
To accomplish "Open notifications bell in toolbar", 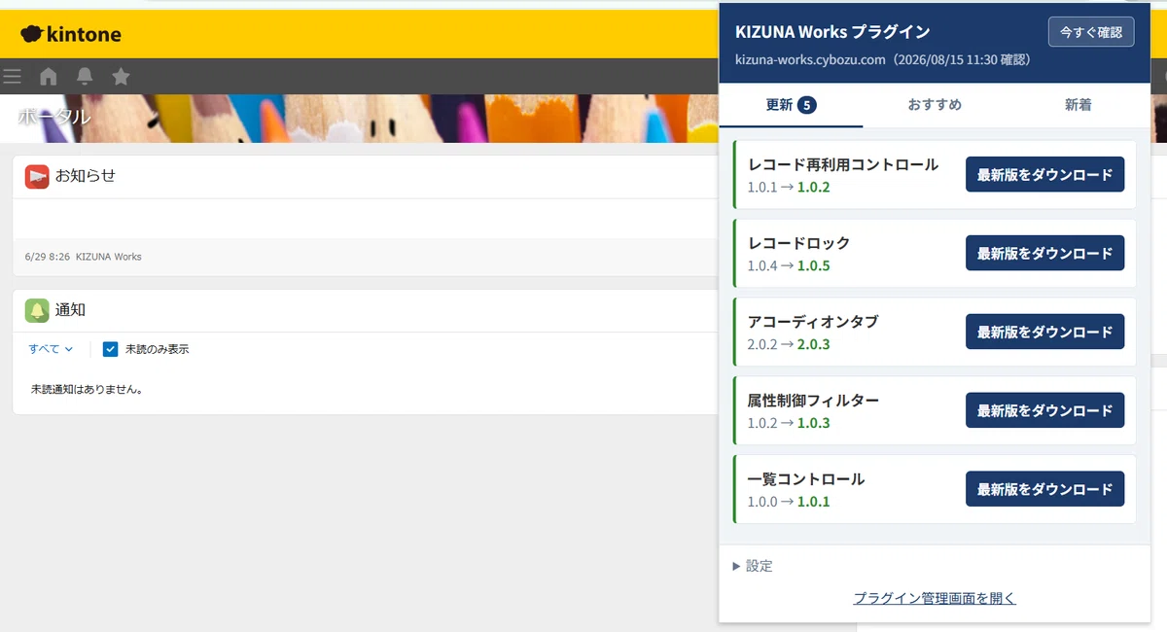I will (85, 76).
